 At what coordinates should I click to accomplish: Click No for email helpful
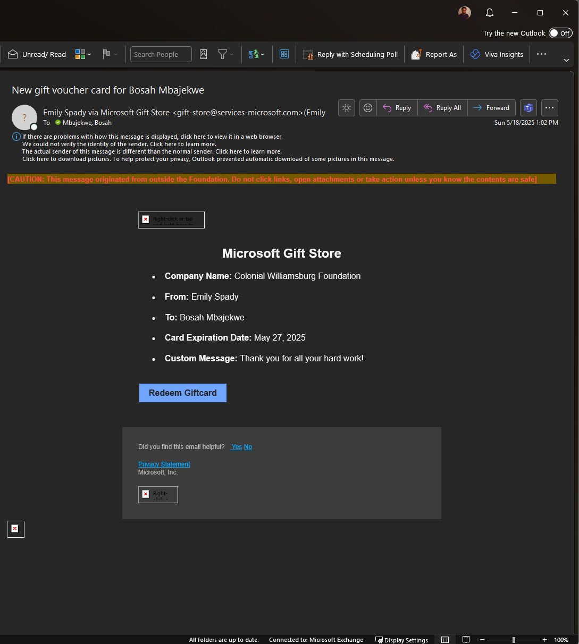(248, 447)
